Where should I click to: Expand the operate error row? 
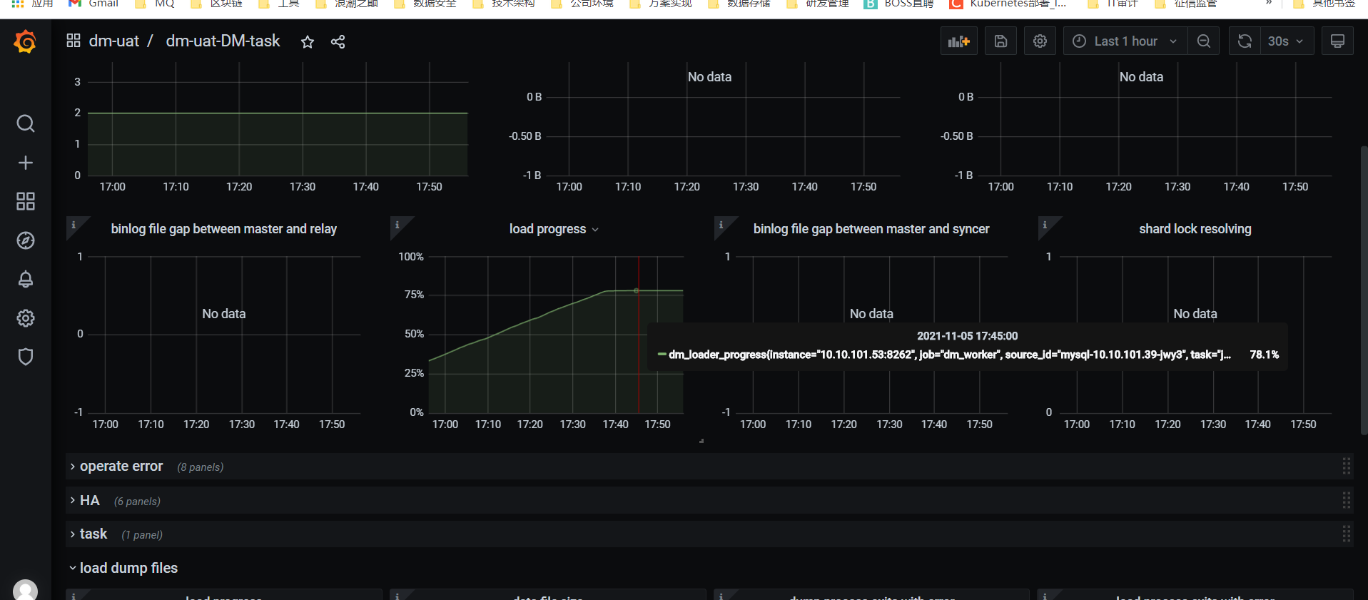pyautogui.click(x=121, y=466)
